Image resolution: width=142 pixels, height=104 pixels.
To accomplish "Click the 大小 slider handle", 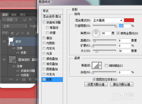I will coord(97,51).
